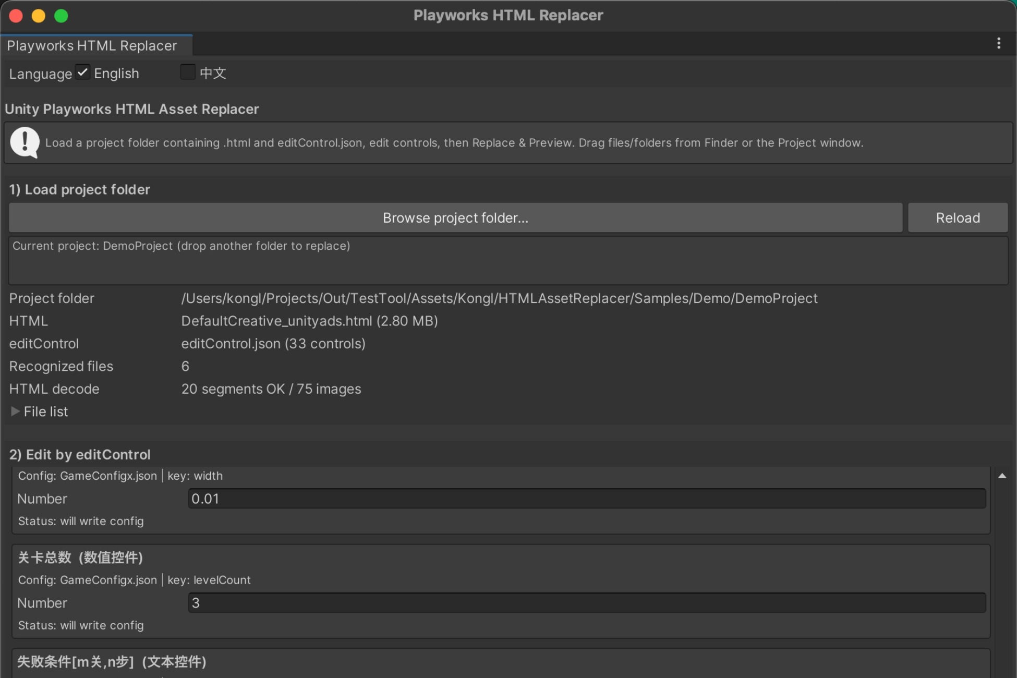
Task: Enable the English language checkbox
Action: click(x=82, y=72)
